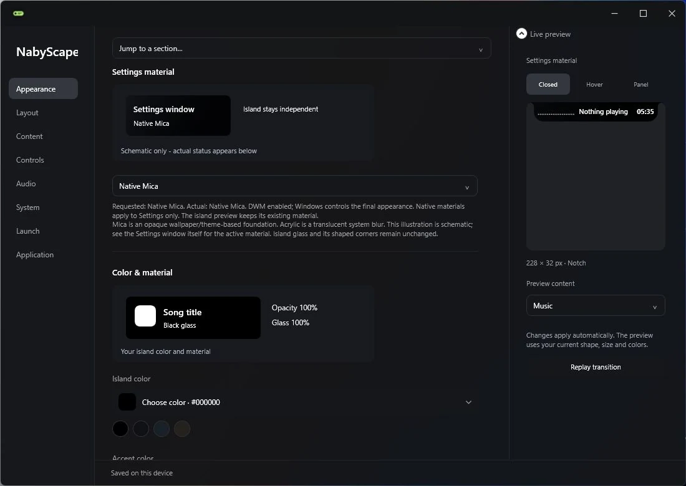
Task: Click the "Island color" label
Action: 131,379
